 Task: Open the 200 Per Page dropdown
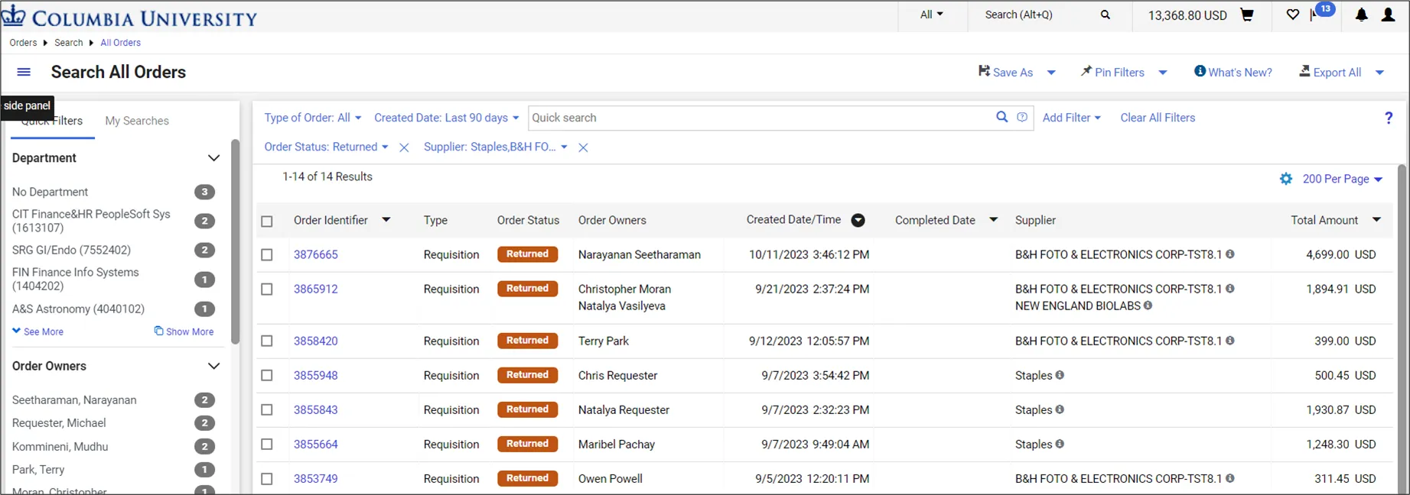click(1343, 179)
